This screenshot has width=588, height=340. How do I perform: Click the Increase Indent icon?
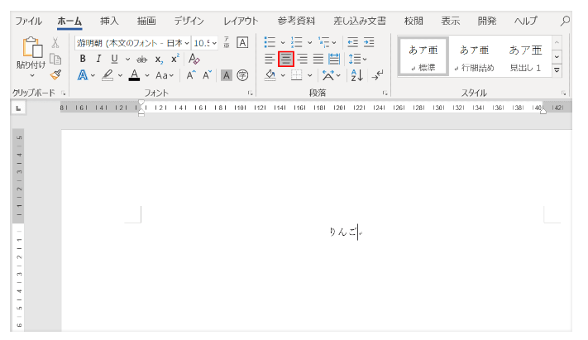tap(368, 43)
